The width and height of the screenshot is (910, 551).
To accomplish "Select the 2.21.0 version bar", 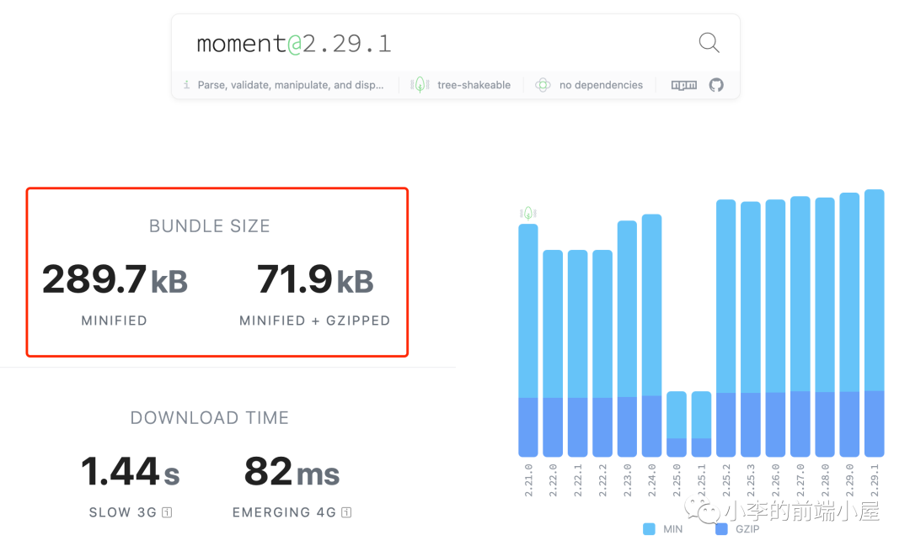I will coord(528,340).
